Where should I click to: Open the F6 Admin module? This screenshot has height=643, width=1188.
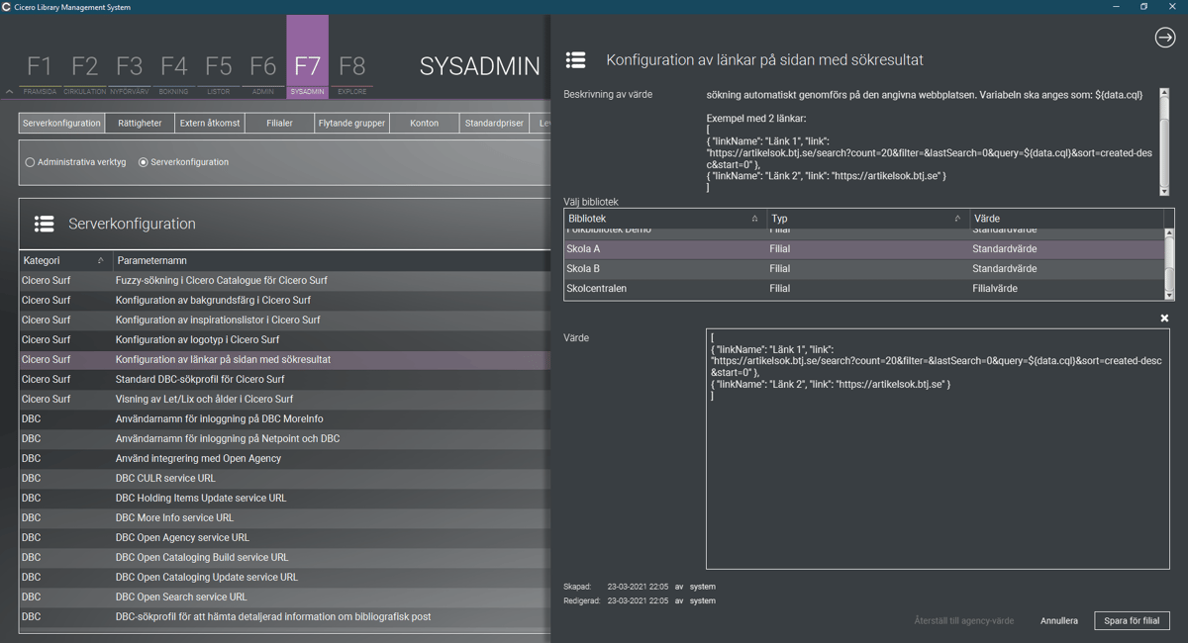263,73
